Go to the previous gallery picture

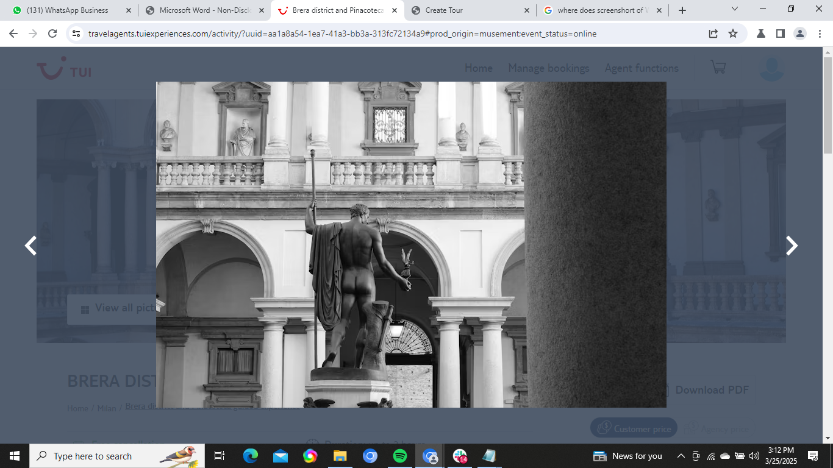coord(30,246)
